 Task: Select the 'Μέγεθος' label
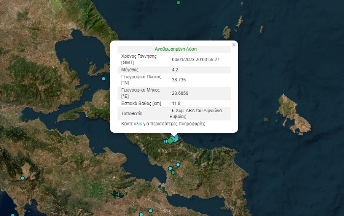pos(130,70)
